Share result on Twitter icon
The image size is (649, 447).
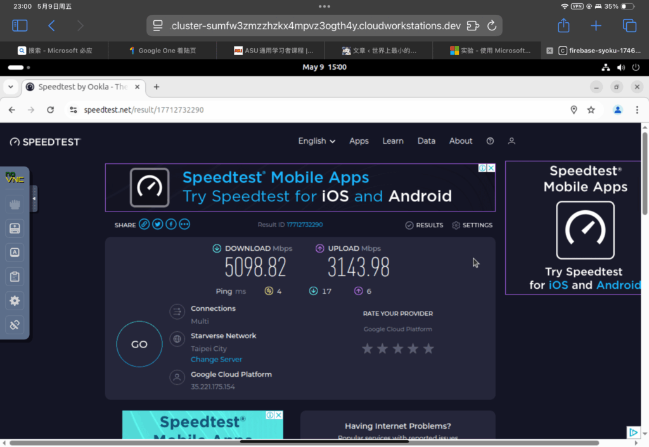(158, 224)
